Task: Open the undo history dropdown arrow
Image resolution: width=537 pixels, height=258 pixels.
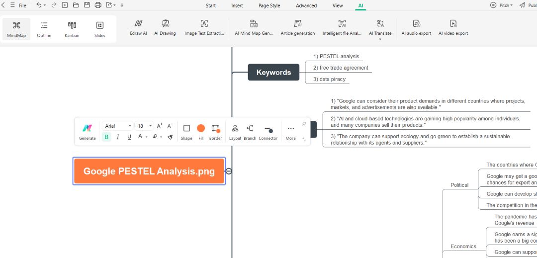Action: point(45,5)
